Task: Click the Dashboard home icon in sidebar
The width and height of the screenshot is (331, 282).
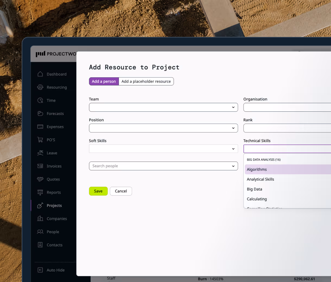Action: tap(40, 74)
